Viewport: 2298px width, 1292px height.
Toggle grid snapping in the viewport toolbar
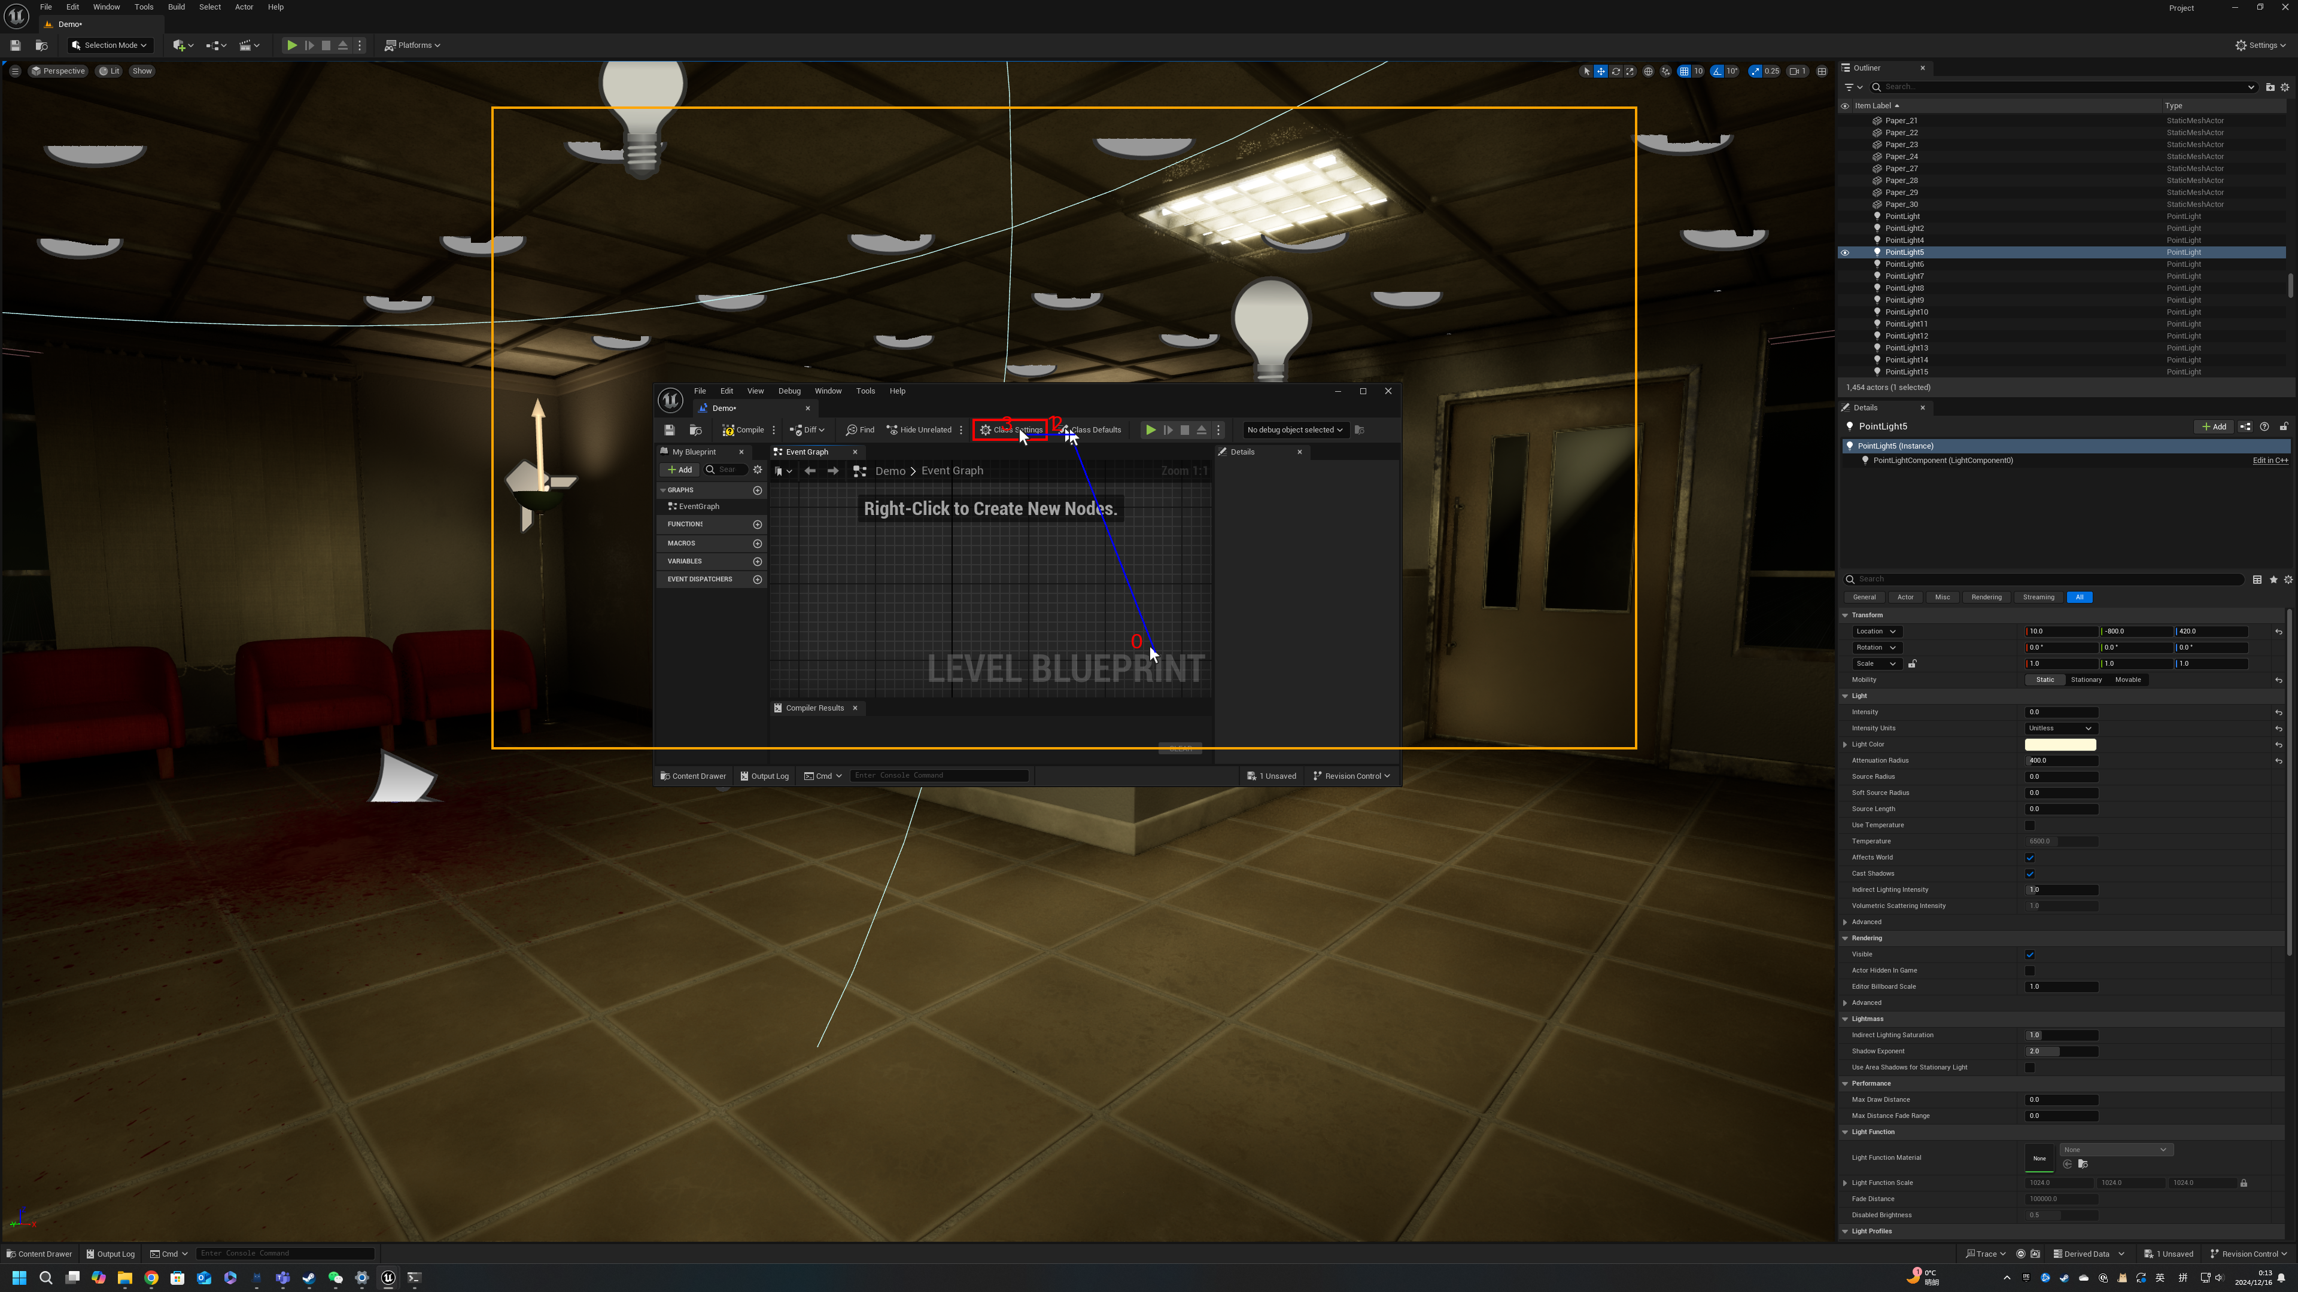[x=1684, y=71]
